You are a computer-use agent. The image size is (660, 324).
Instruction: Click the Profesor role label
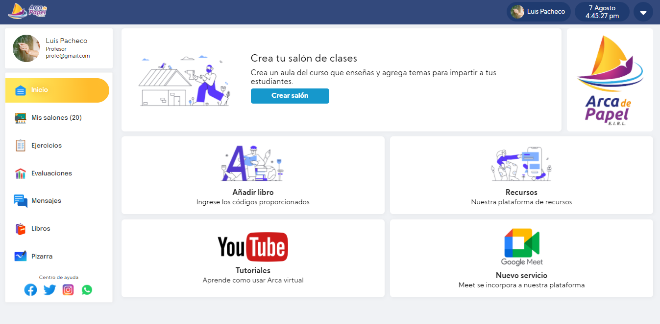[x=56, y=49]
